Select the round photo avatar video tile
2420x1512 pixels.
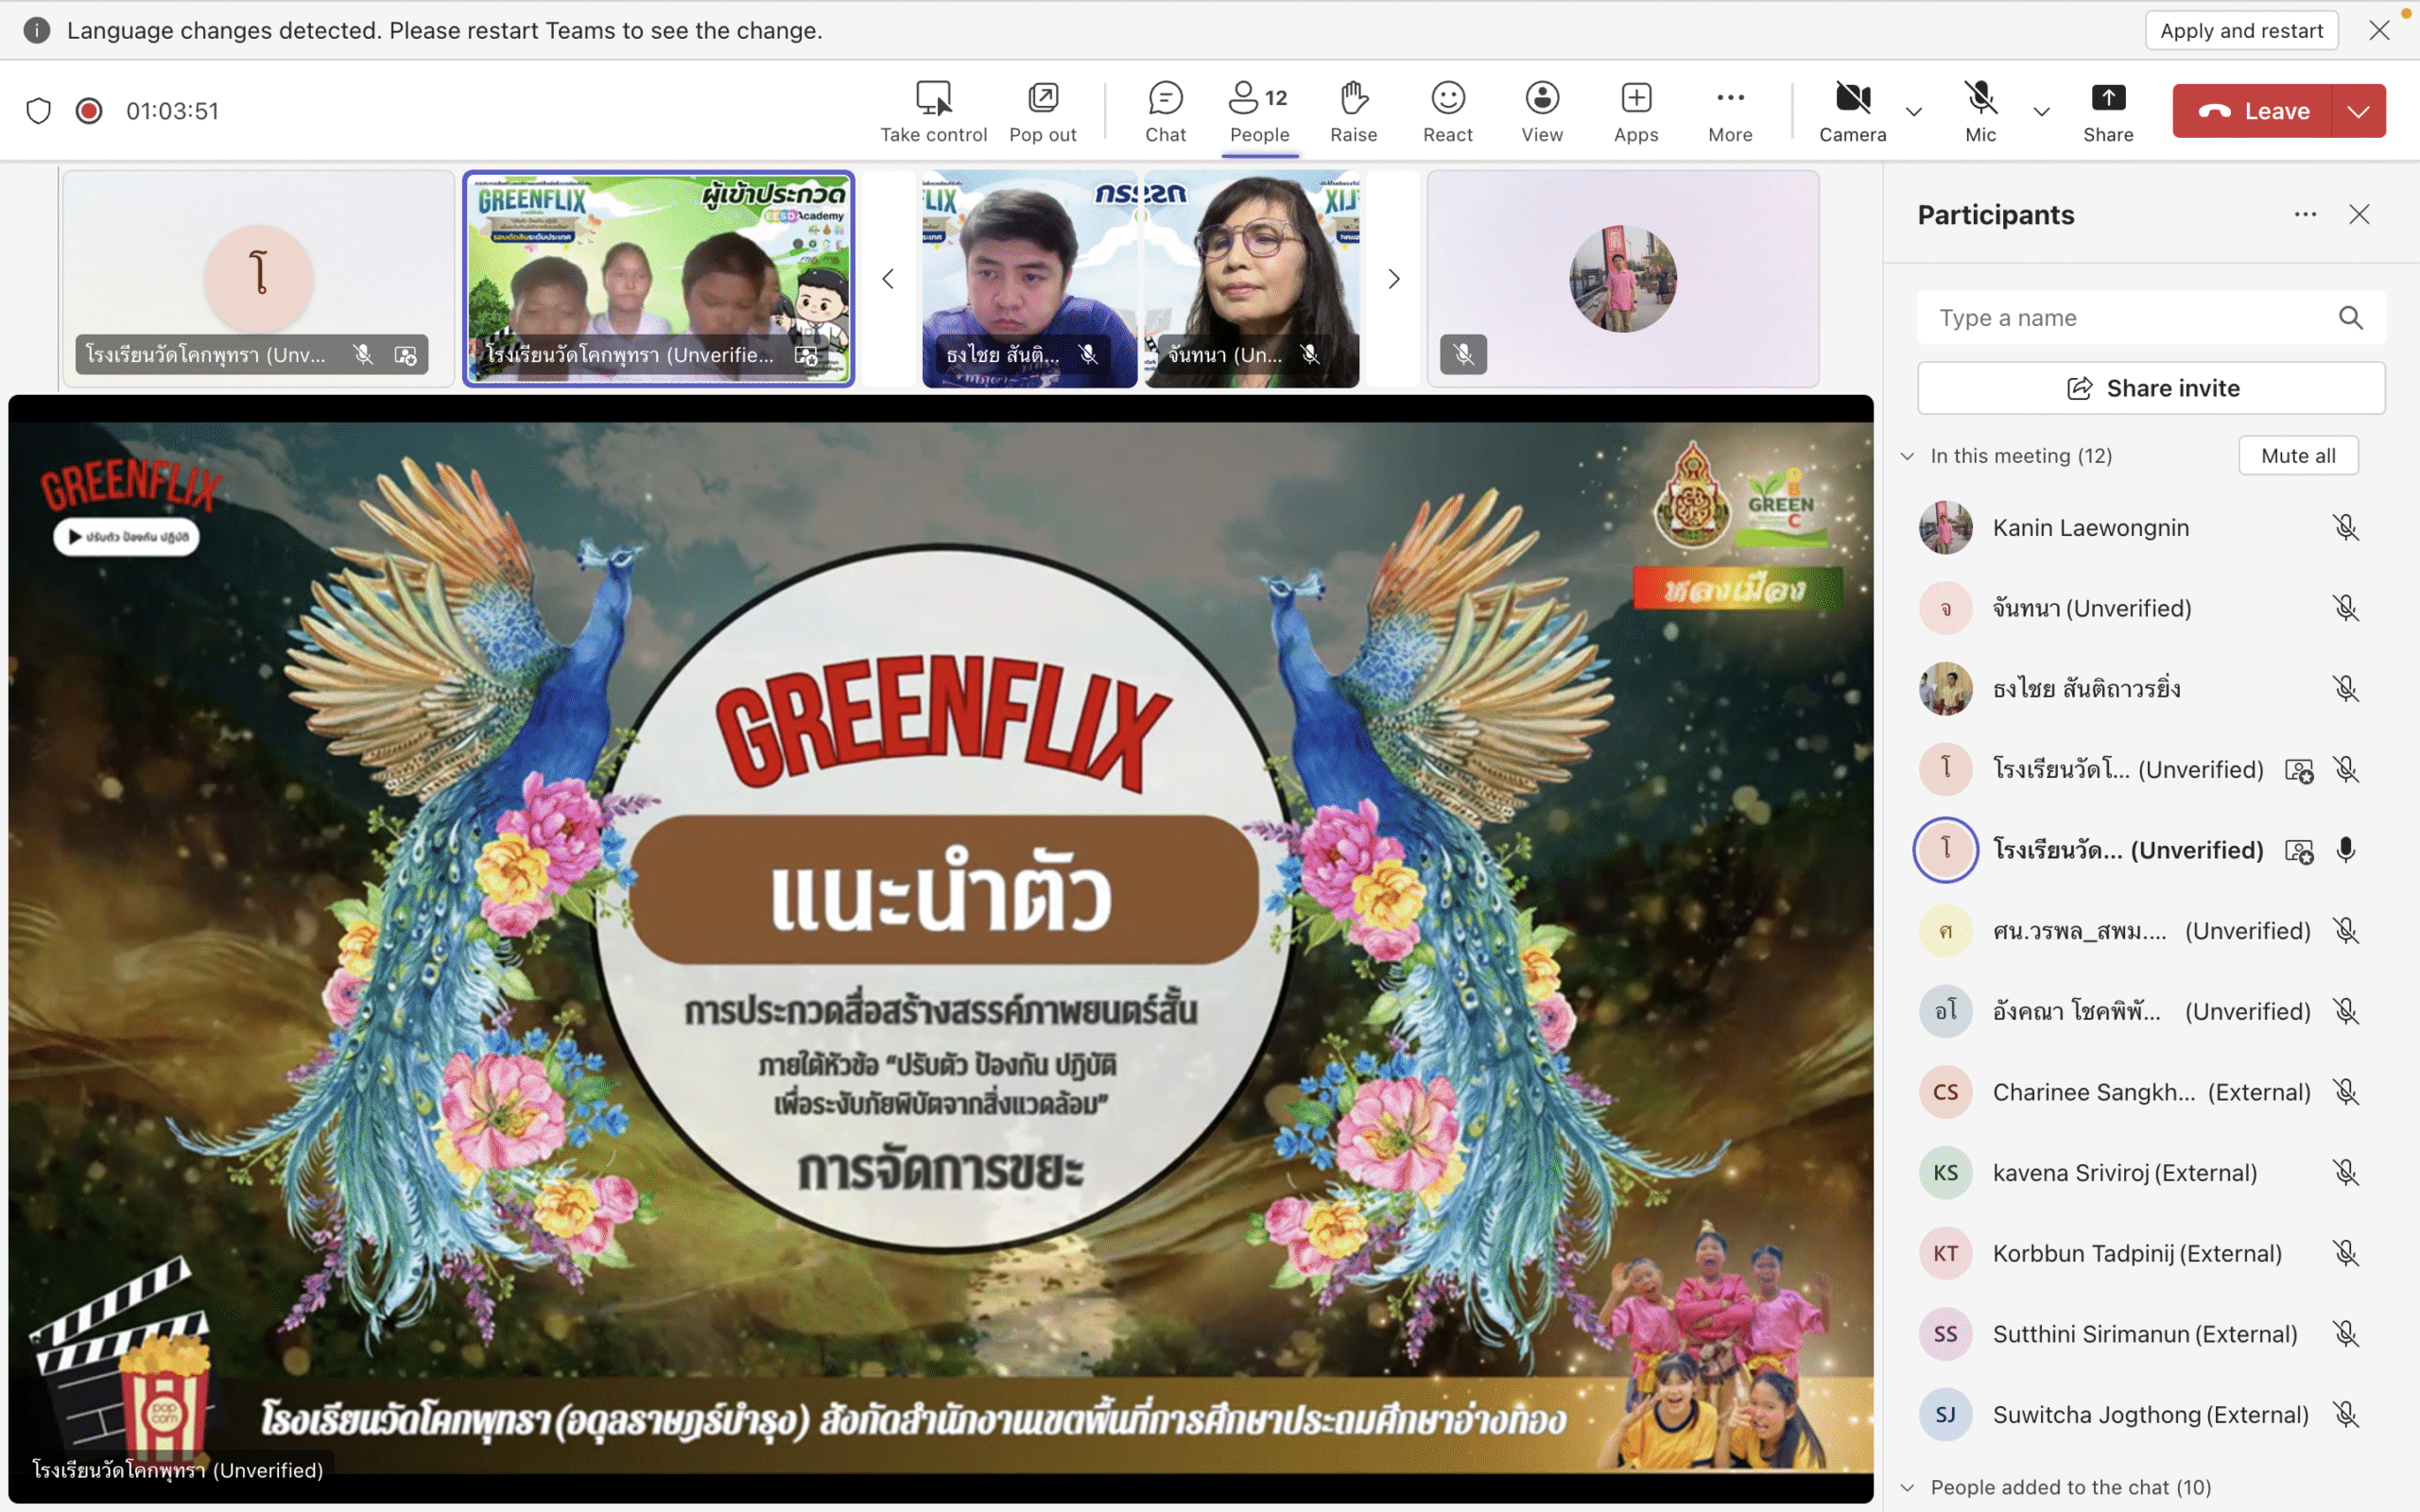coord(1622,279)
